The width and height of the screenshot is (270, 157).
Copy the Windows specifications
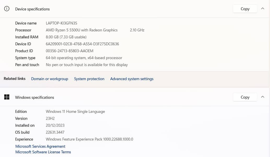(245, 97)
